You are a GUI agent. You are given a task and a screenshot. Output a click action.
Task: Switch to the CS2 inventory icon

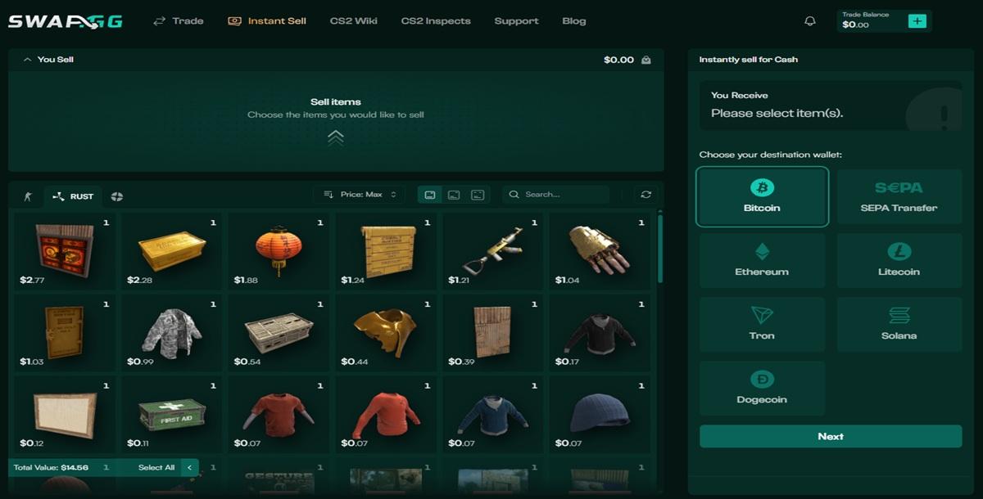[x=28, y=196]
